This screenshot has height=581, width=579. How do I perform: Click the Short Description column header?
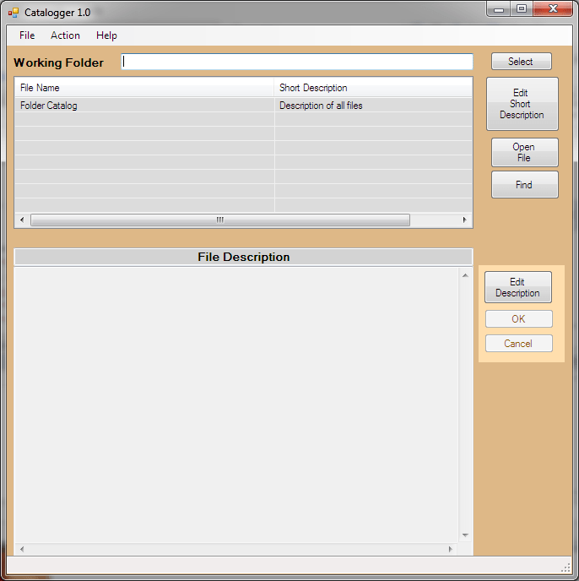click(x=373, y=88)
